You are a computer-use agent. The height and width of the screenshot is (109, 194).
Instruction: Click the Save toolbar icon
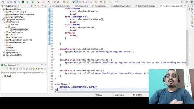tap(8, 2)
